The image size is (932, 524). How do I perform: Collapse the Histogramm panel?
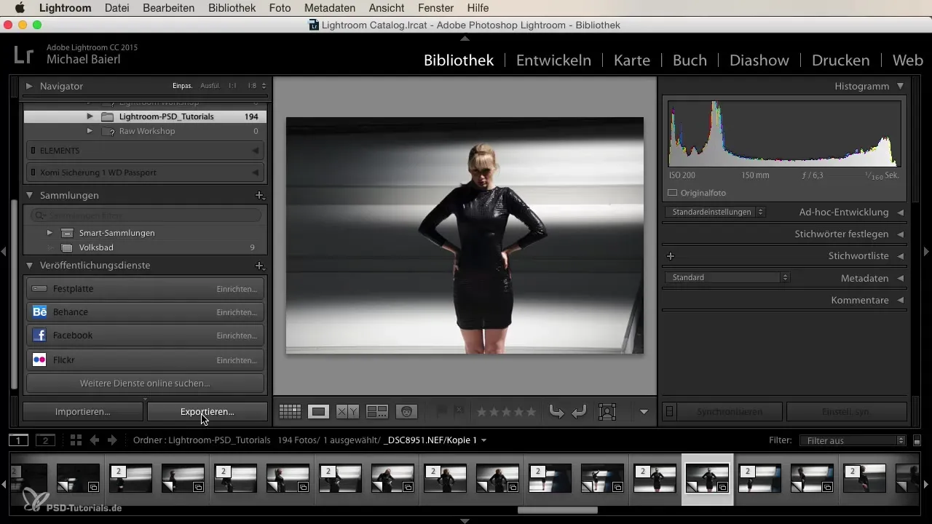(x=901, y=86)
